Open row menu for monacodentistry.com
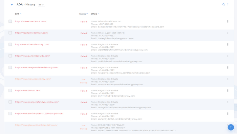This screenshot has width=237, height=134. [228, 79]
